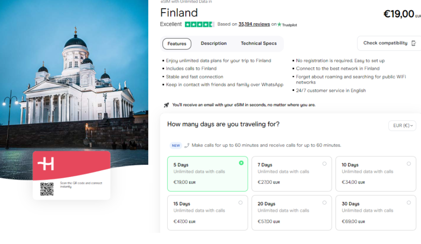Select the Features tab
This screenshot has height=244, width=421.
coord(177,44)
